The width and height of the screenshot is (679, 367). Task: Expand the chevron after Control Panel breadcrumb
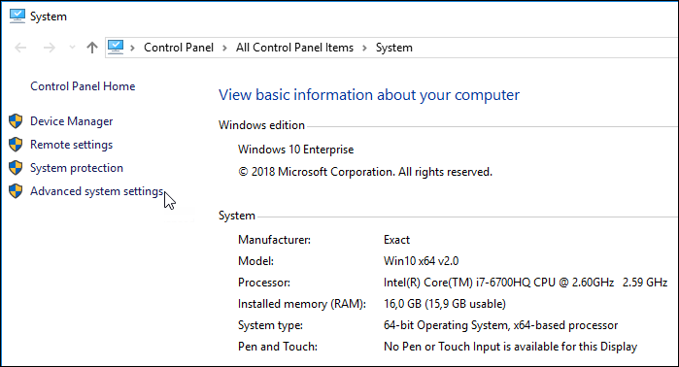224,48
